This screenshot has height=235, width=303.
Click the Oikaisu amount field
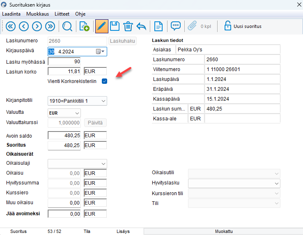(x=64, y=173)
